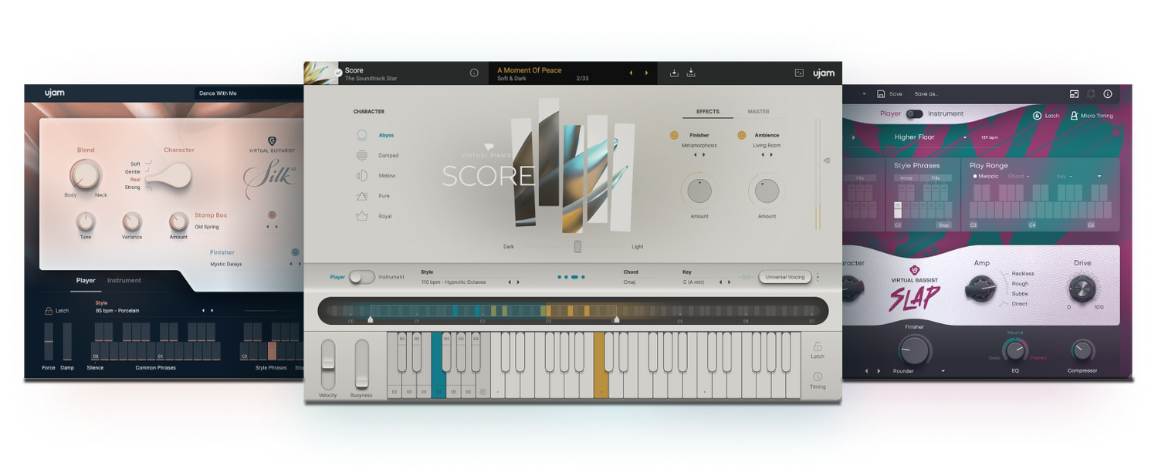Go to next preset after A Moment Of Peace
Viewport: 1158px width, 466px height.
646,73
